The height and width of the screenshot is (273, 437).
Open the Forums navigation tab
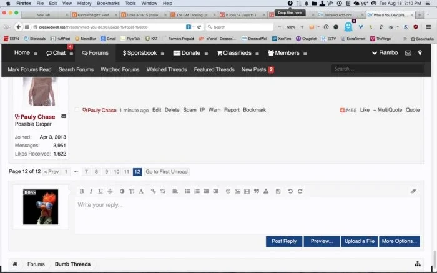pos(96,53)
